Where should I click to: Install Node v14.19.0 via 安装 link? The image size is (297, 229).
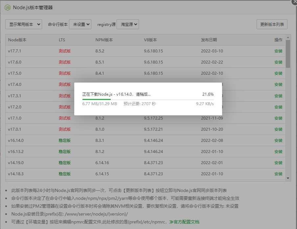tap(279, 163)
